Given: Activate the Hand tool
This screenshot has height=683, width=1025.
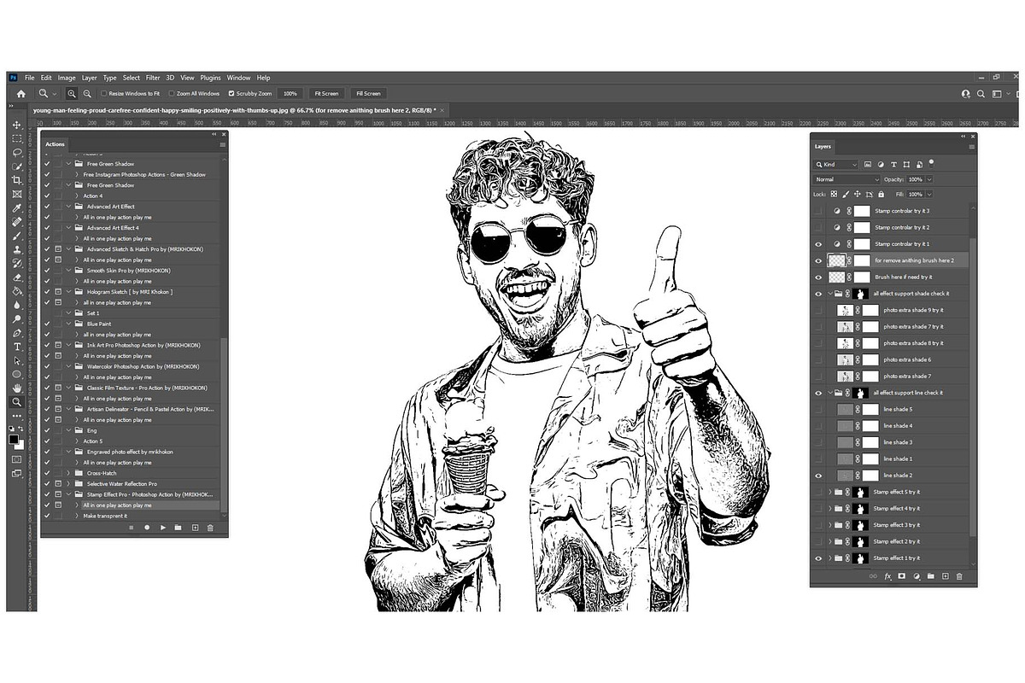Looking at the screenshot, I should pos(16,388).
